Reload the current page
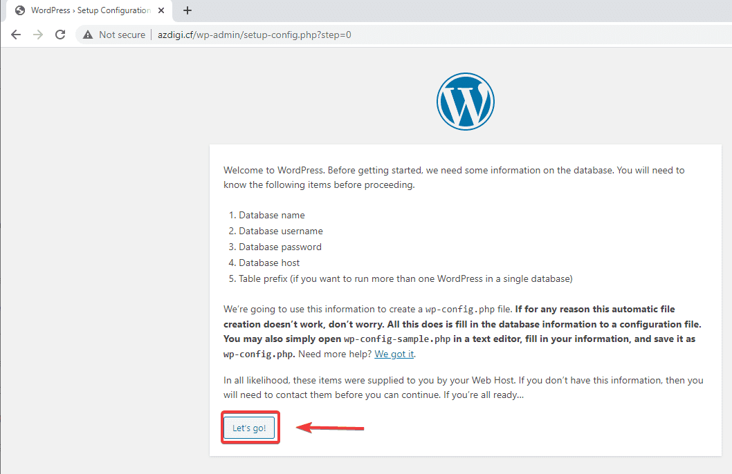 [x=60, y=35]
